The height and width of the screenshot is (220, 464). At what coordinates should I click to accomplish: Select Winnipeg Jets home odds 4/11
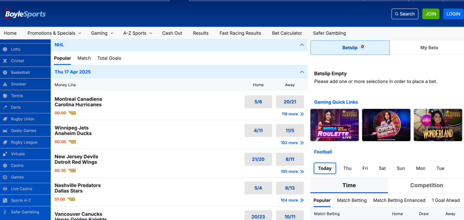[258, 131]
